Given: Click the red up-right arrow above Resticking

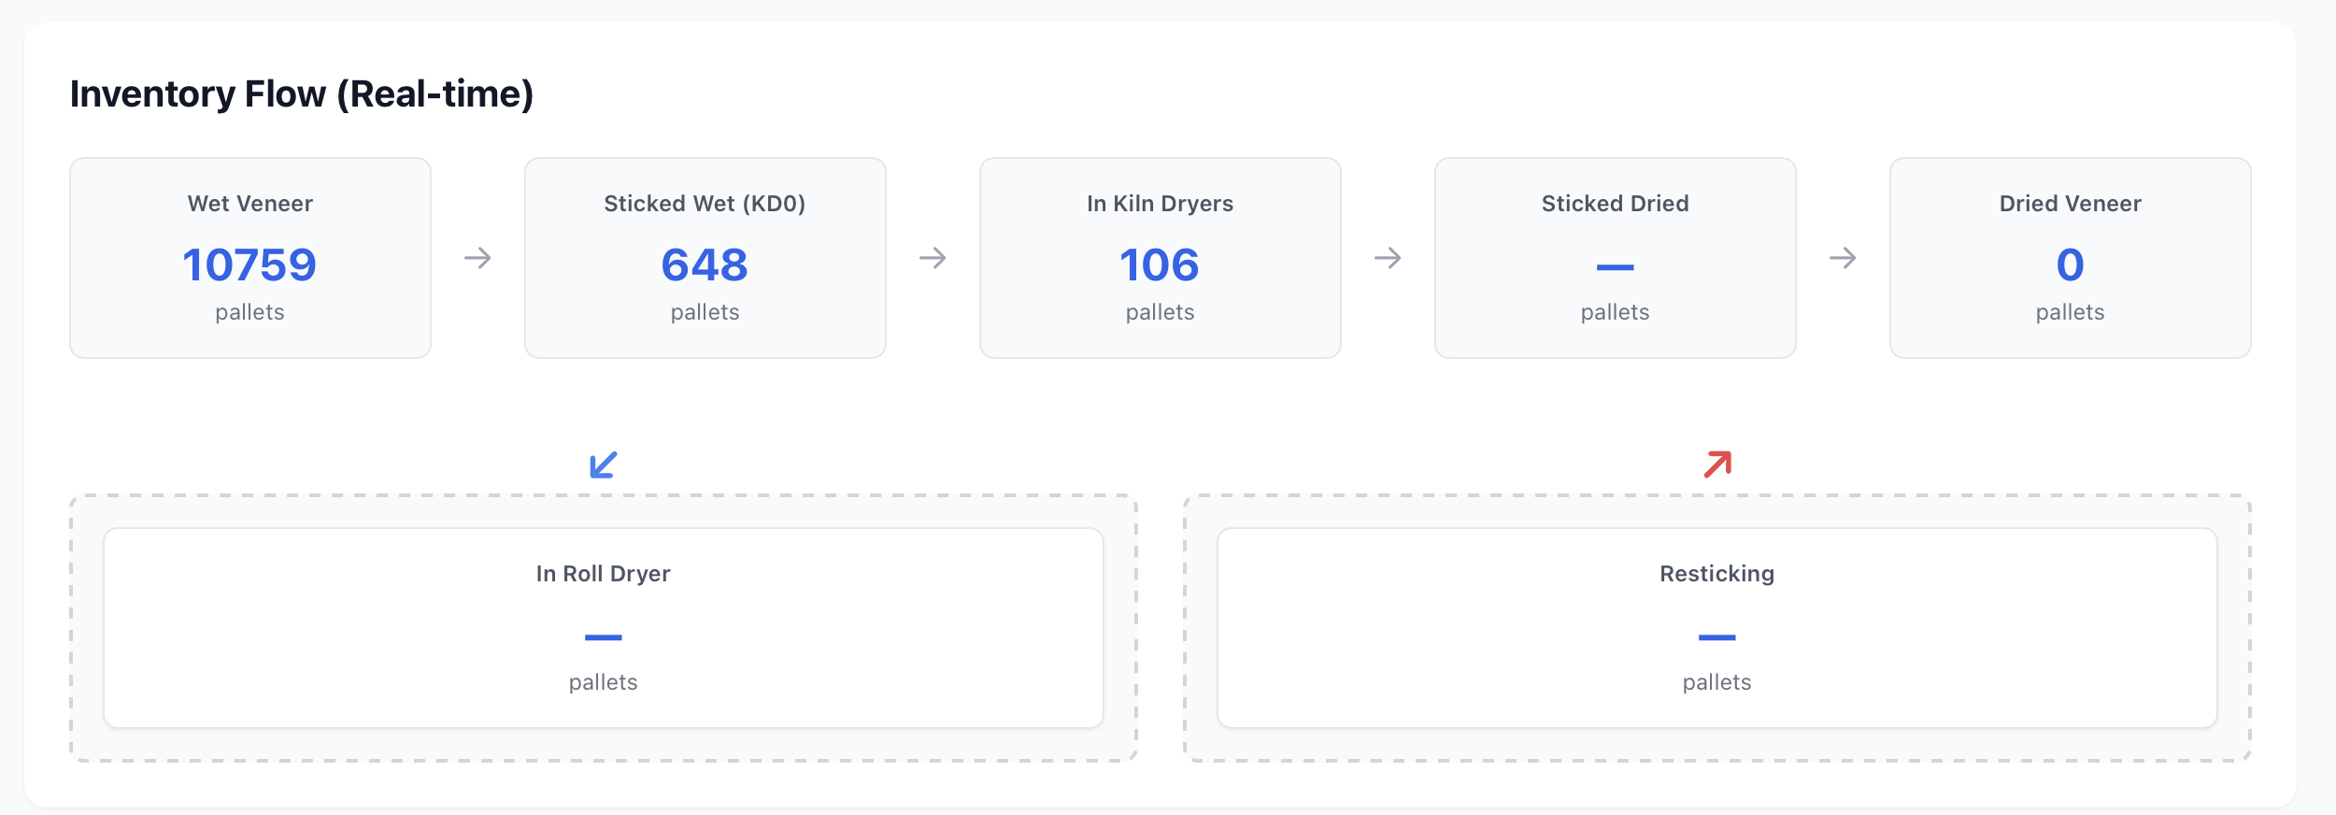Looking at the screenshot, I should click(x=1717, y=465).
